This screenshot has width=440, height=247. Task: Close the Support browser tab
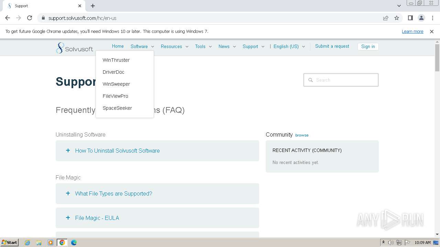(80, 6)
